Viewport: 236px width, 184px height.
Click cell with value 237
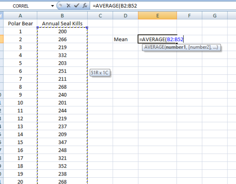point(62,126)
